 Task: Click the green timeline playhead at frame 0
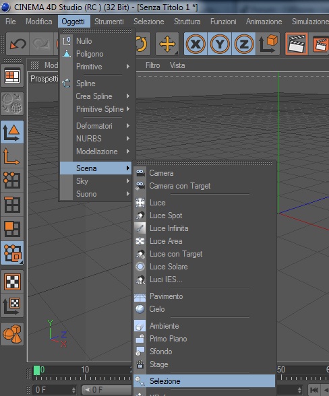36,370
